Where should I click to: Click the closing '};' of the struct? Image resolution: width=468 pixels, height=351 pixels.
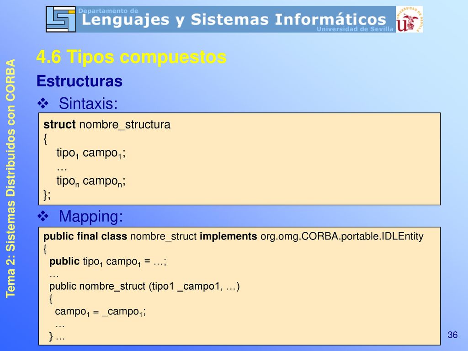tap(47, 195)
